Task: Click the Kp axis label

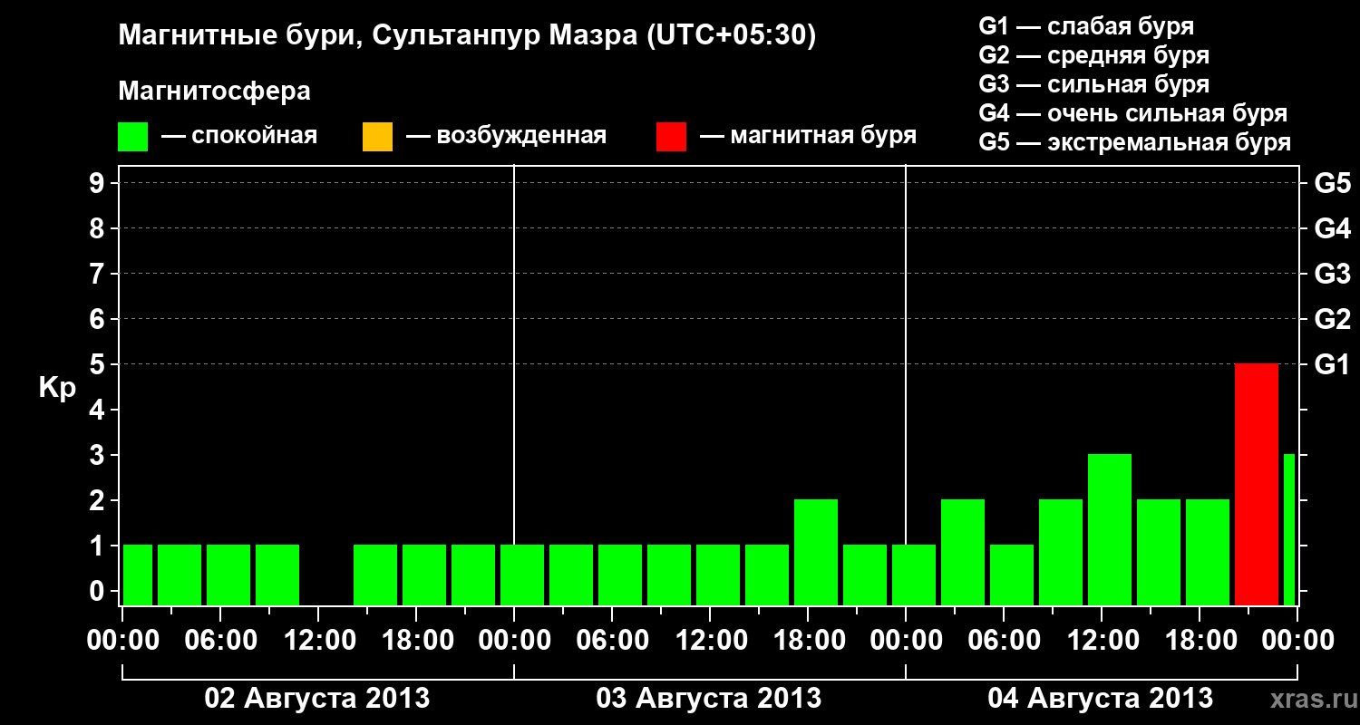Action: coord(57,387)
